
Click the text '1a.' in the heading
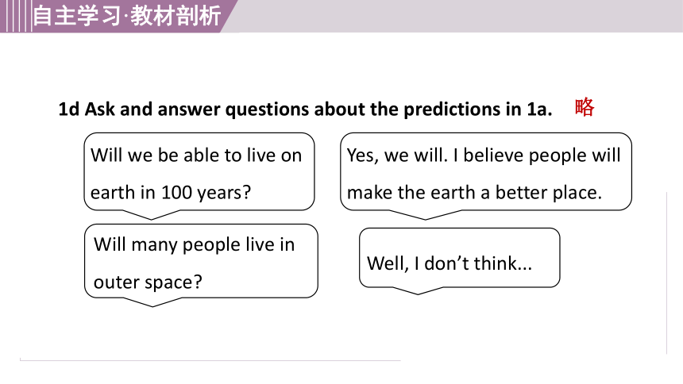click(540, 109)
